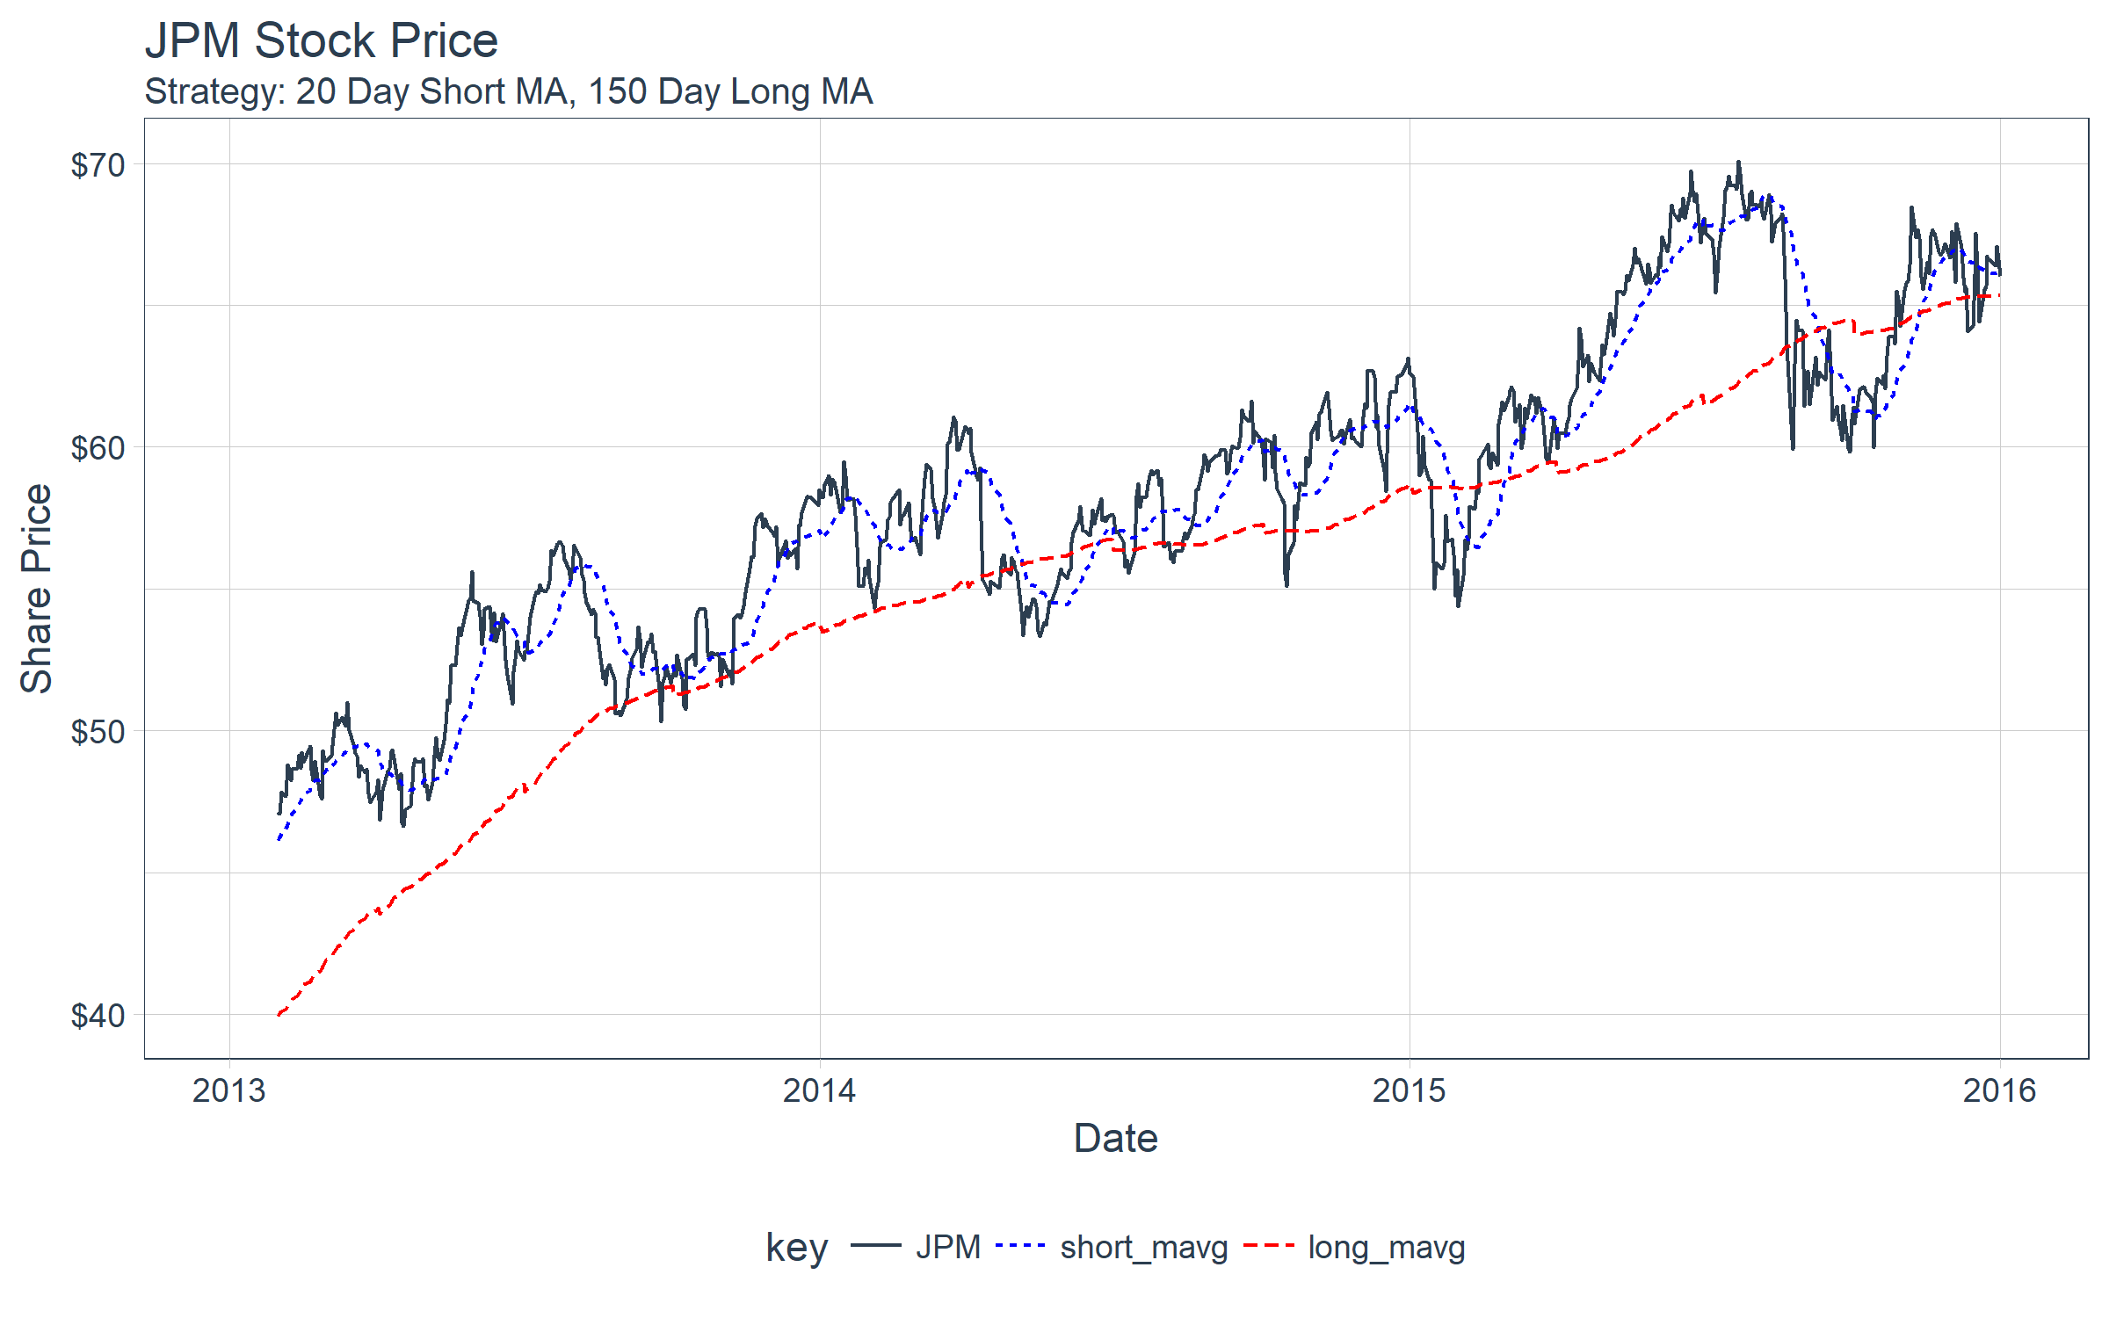Screen dimensions: 2109x1318
Task: Click the '$60' y-axis label
Action: (x=98, y=448)
